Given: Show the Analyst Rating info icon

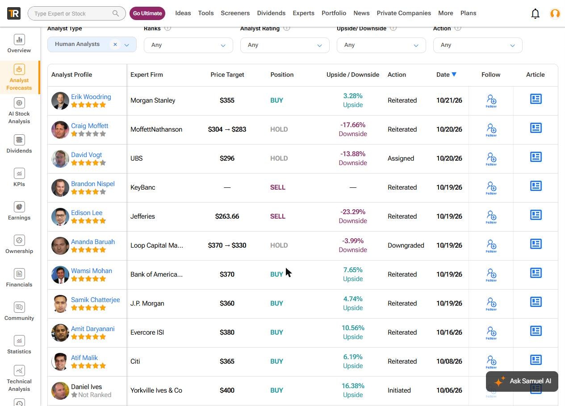Looking at the screenshot, I should tap(287, 28).
